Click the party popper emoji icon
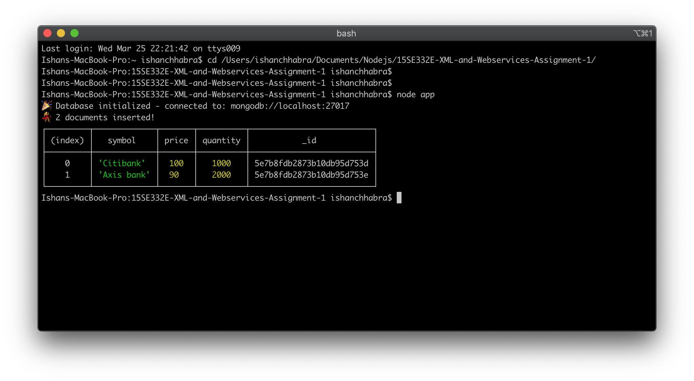The height and width of the screenshot is (381, 694). [47, 106]
